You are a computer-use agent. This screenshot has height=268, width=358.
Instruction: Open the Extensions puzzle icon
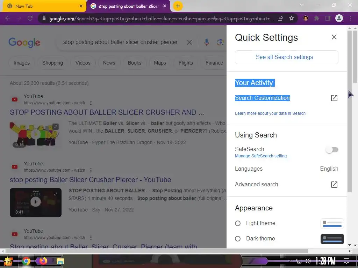316,18
